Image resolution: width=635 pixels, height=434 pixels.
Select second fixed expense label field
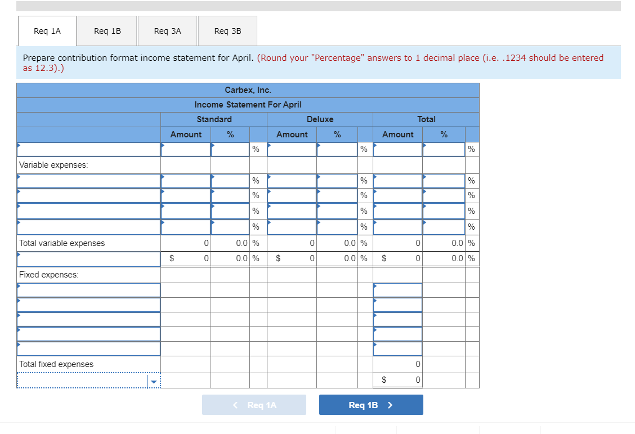pos(89,305)
